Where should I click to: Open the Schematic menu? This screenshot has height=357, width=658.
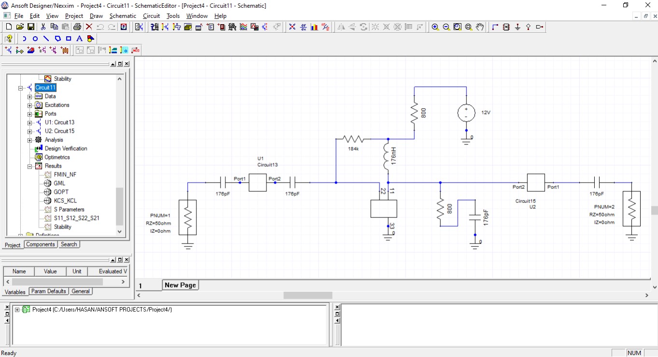123,16
